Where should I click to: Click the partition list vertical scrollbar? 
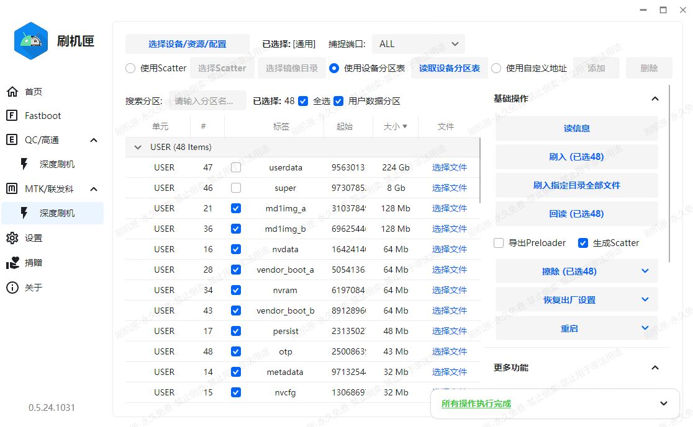481,170
